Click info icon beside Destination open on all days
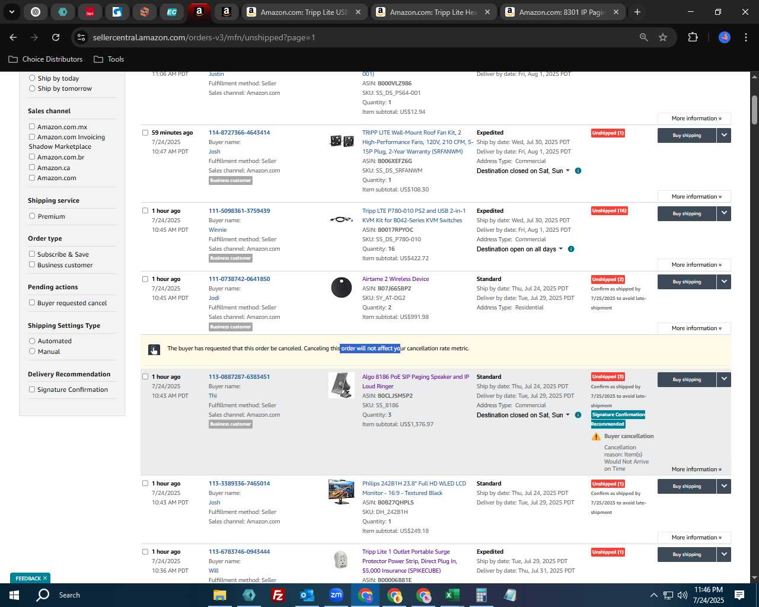Image resolution: width=759 pixels, height=607 pixels. (x=571, y=249)
